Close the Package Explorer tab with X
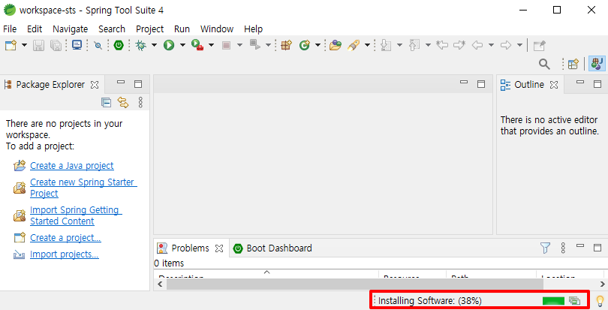Viewport: 608px width, 310px height. [x=95, y=85]
